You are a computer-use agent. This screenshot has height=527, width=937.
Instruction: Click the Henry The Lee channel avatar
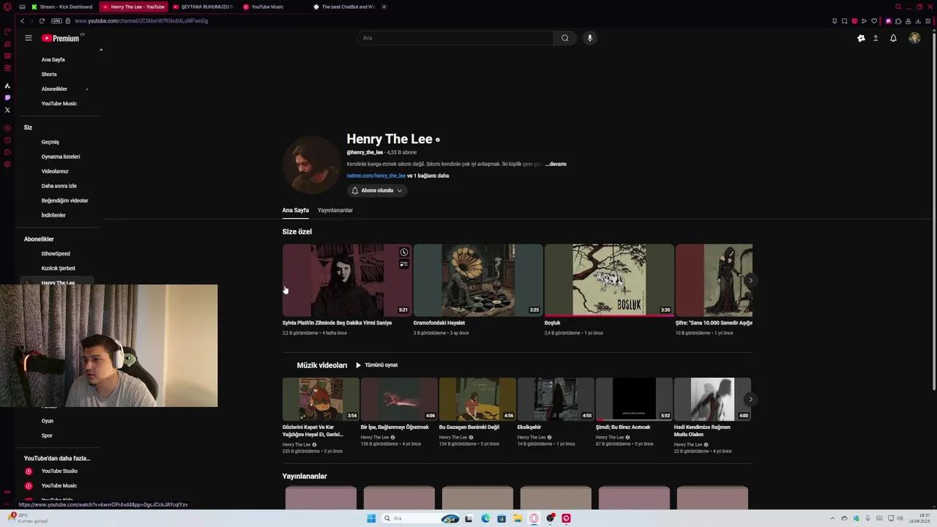pyautogui.click(x=311, y=165)
